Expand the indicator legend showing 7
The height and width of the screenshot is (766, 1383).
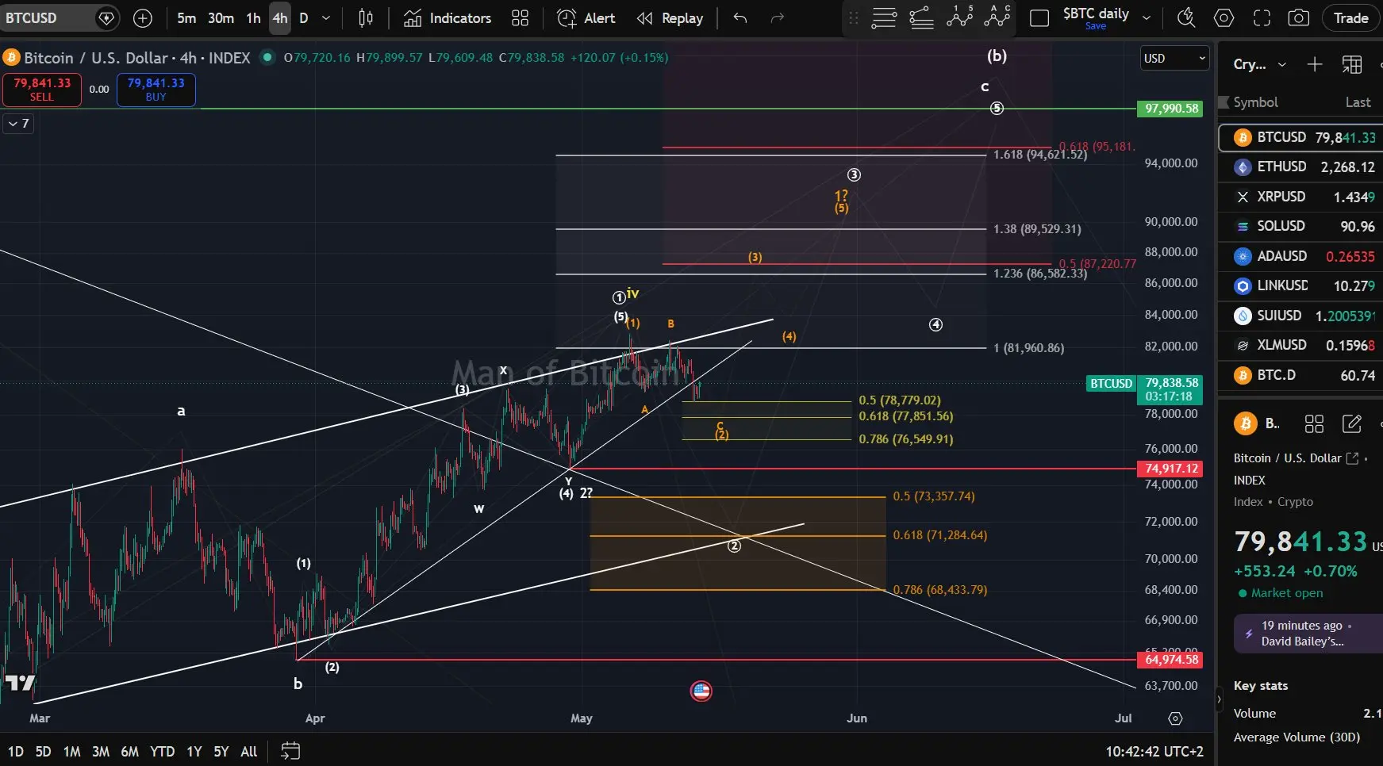tap(19, 123)
